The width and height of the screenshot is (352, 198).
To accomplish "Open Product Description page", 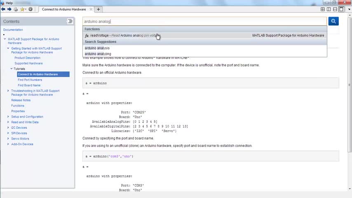I will 27,58.
